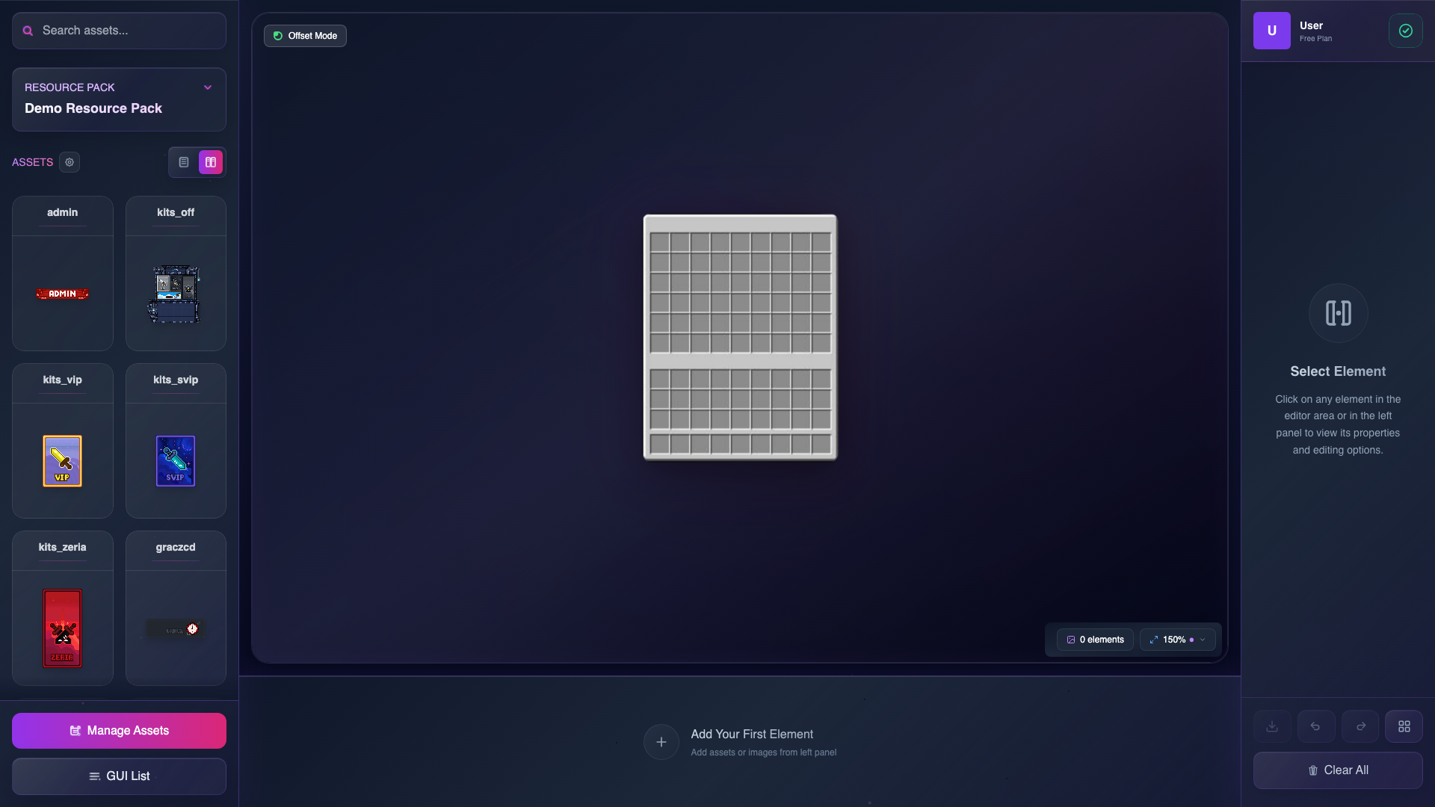1435x807 pixels.
Task: Select the kits_vip asset thumbnail
Action: pos(63,461)
